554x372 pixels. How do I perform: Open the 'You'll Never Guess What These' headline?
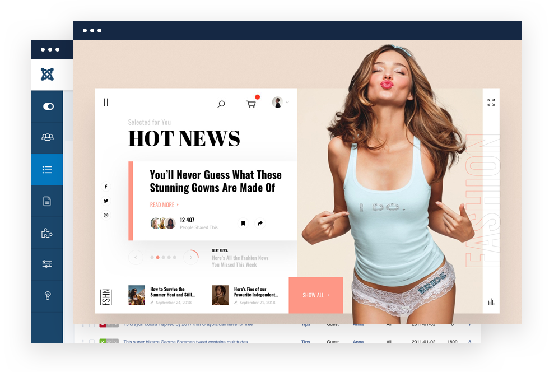click(216, 181)
